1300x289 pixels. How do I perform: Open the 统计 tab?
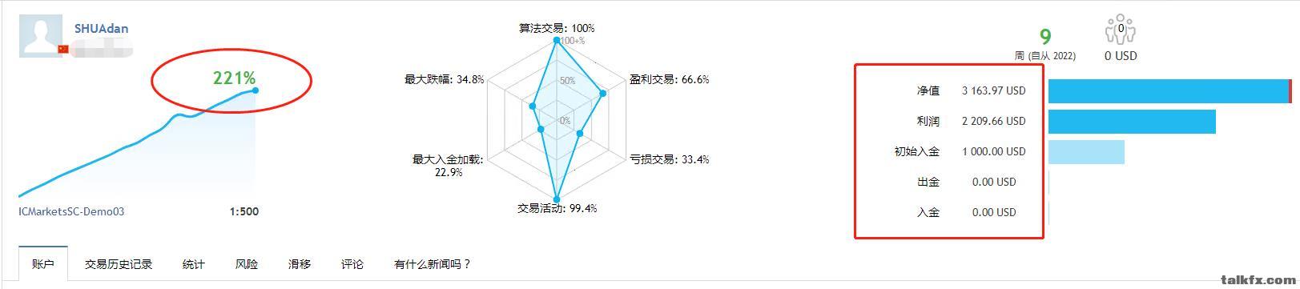(194, 263)
